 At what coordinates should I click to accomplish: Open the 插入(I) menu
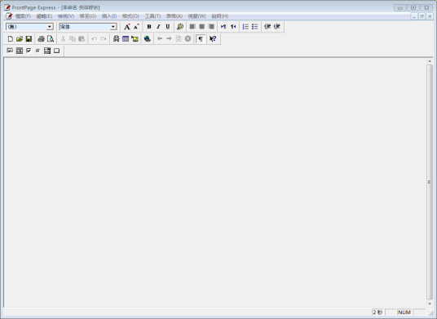109,16
